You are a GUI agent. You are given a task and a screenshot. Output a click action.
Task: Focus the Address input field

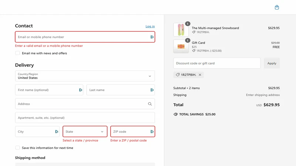[x=85, y=104]
